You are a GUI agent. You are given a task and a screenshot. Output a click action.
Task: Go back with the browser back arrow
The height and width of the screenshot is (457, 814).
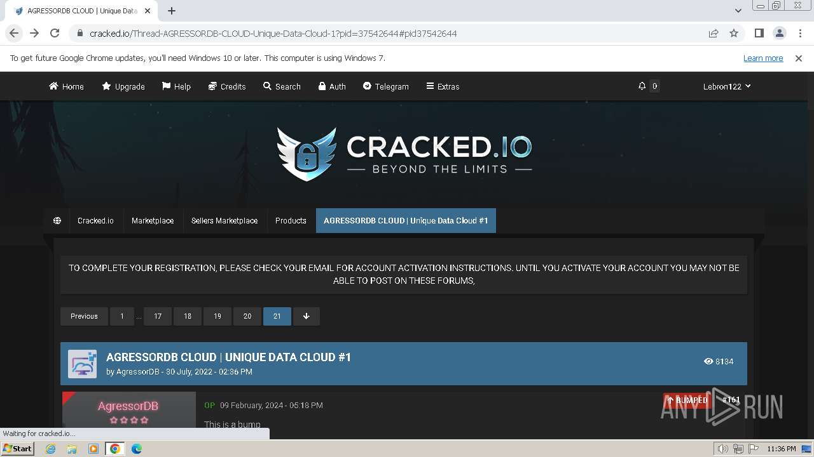click(x=14, y=33)
